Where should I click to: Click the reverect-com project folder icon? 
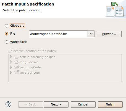point(17,73)
